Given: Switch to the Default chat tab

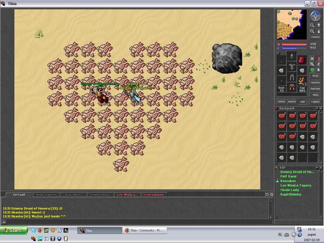Looking at the screenshot, I should pyautogui.click(x=19, y=195).
